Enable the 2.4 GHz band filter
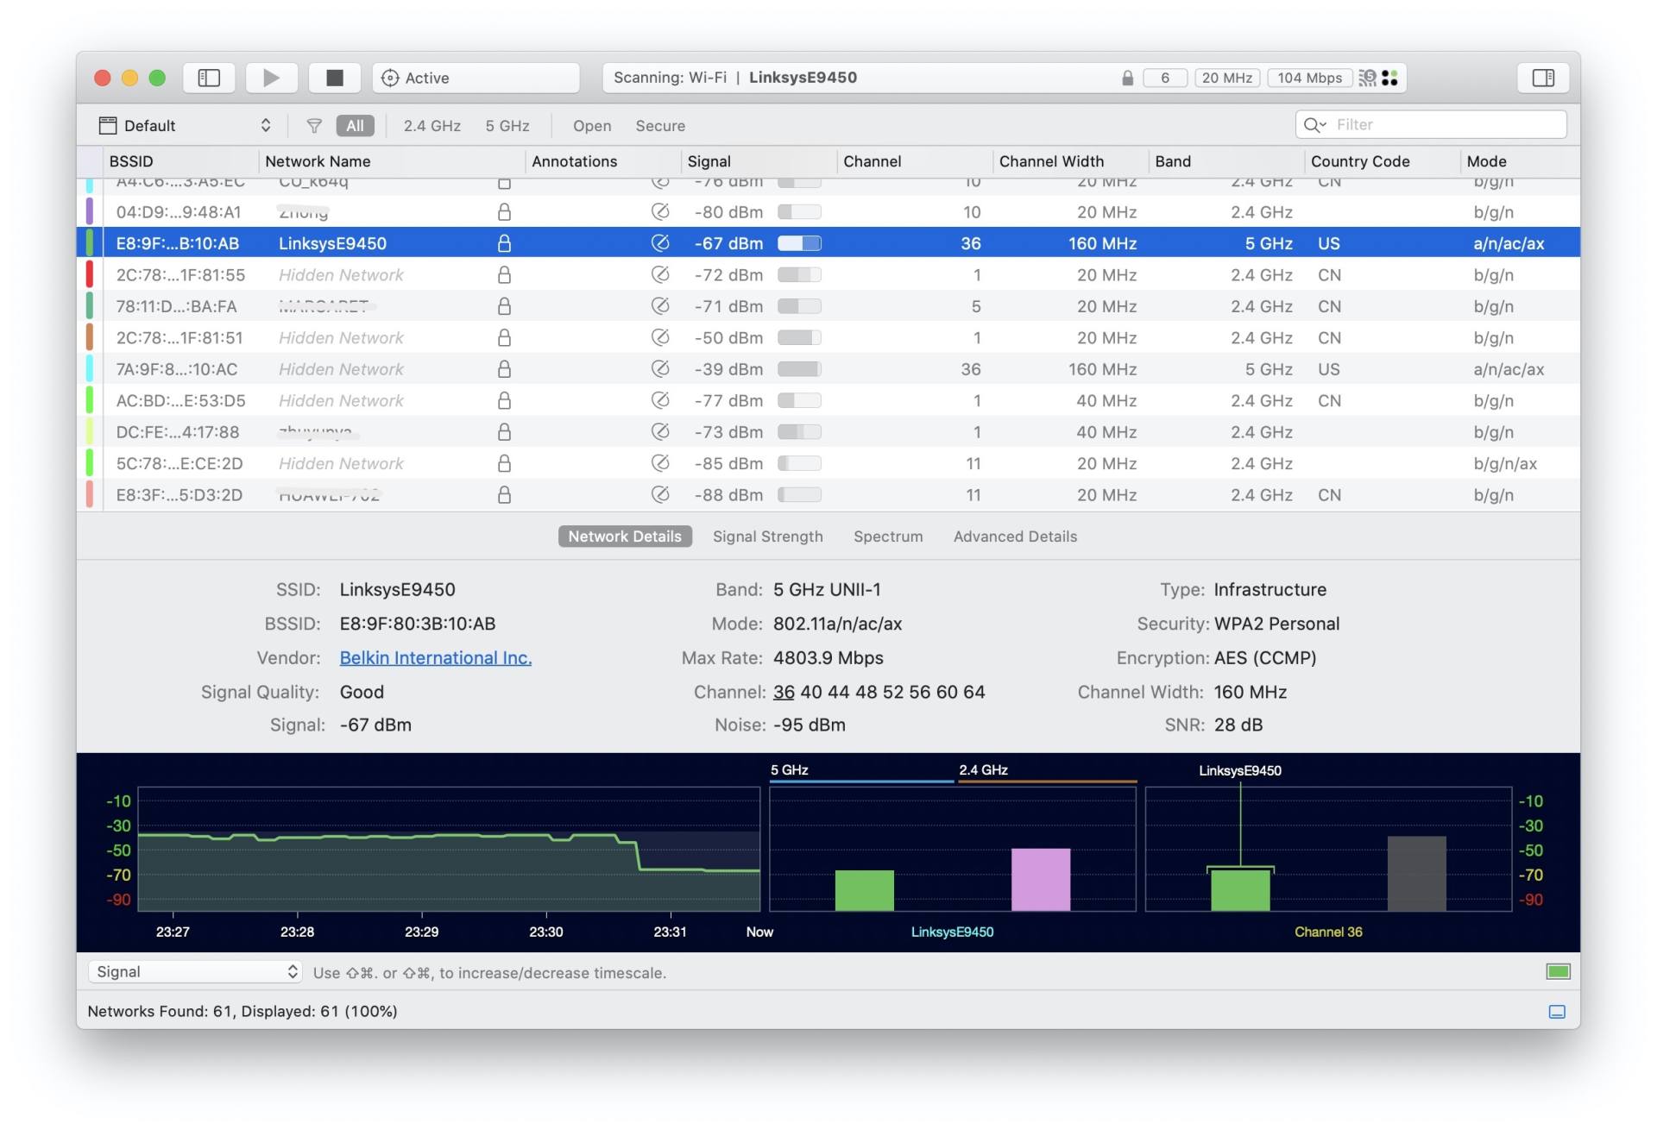 pos(432,126)
